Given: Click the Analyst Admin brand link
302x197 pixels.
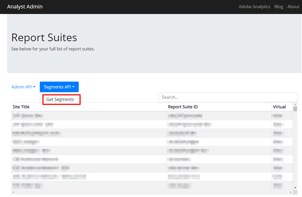Looking at the screenshot, I should tap(25, 7).
